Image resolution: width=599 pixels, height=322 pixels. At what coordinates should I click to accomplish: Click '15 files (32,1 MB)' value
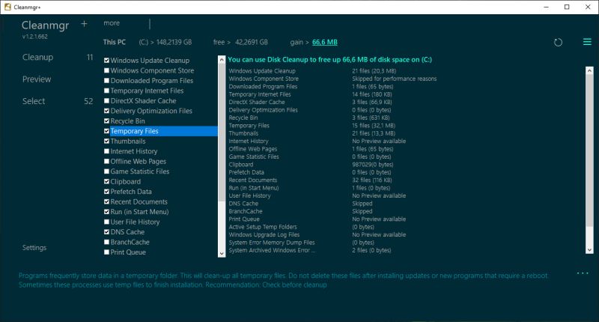tap(374, 125)
